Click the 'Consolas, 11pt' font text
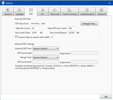 (38, 23)
